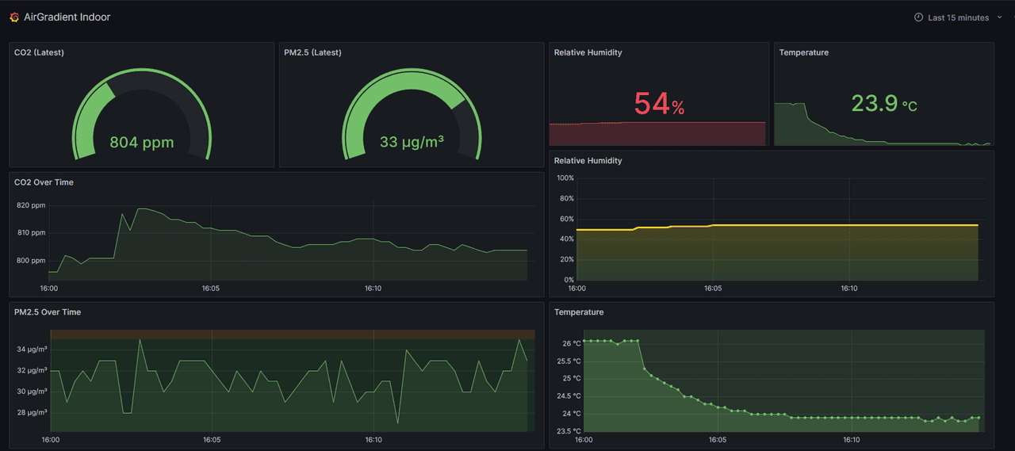Click the 33 µg/m³ gauge value
This screenshot has width=1015, height=451.
pyautogui.click(x=412, y=143)
